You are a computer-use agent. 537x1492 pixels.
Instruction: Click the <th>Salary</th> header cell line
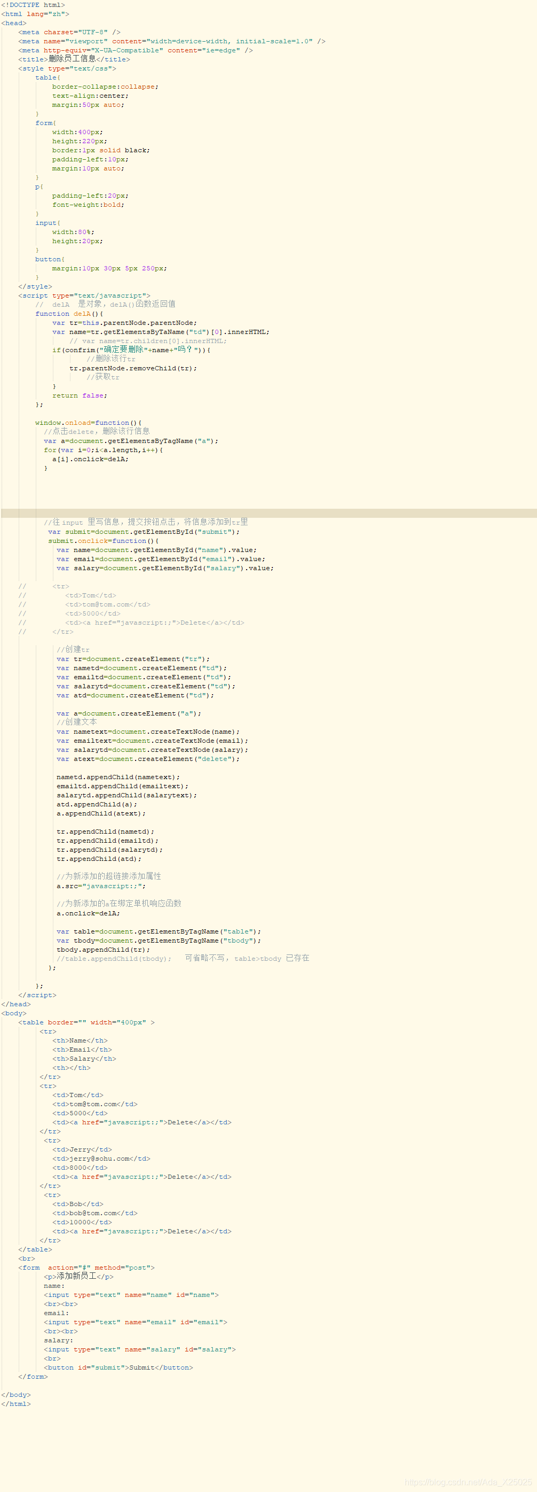[84, 1059]
